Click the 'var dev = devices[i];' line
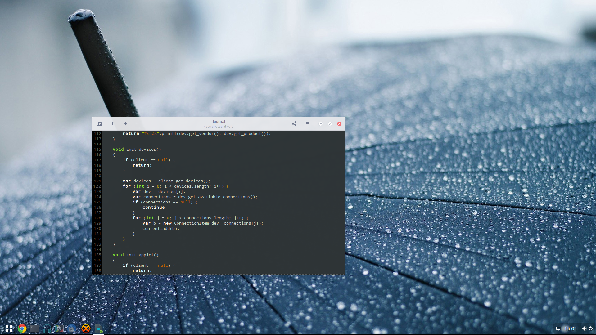 point(159,192)
